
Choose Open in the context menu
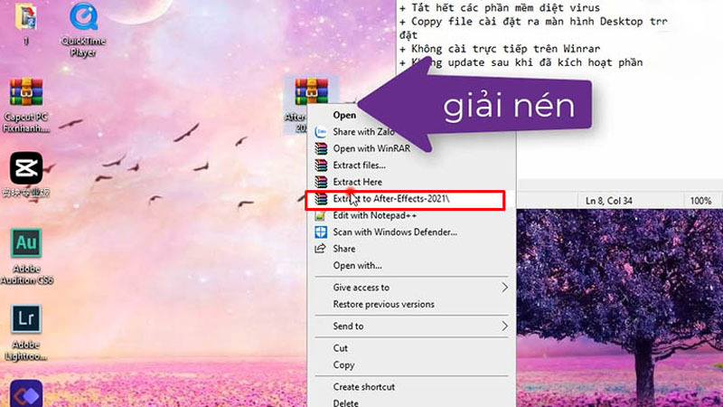(x=344, y=116)
